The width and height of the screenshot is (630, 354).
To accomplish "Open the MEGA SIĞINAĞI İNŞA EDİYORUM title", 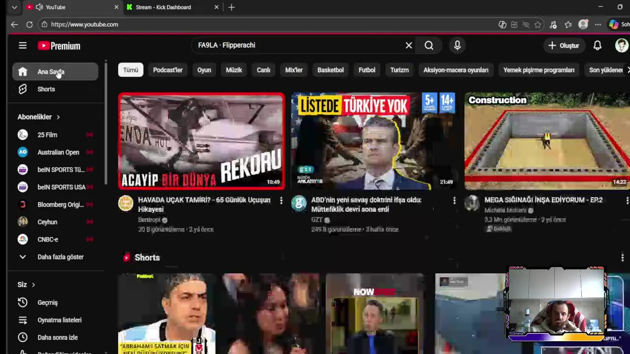I will tap(543, 200).
